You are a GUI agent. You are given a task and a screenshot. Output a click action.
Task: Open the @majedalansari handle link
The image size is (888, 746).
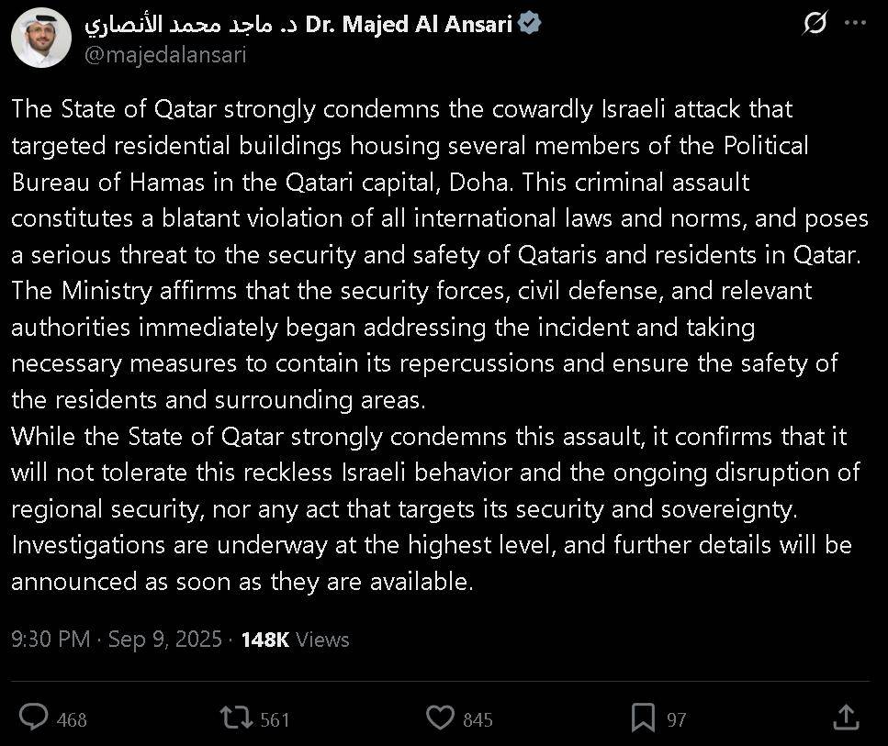tap(165, 54)
